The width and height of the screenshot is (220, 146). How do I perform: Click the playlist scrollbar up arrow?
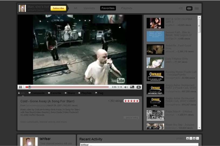coord(199,17)
